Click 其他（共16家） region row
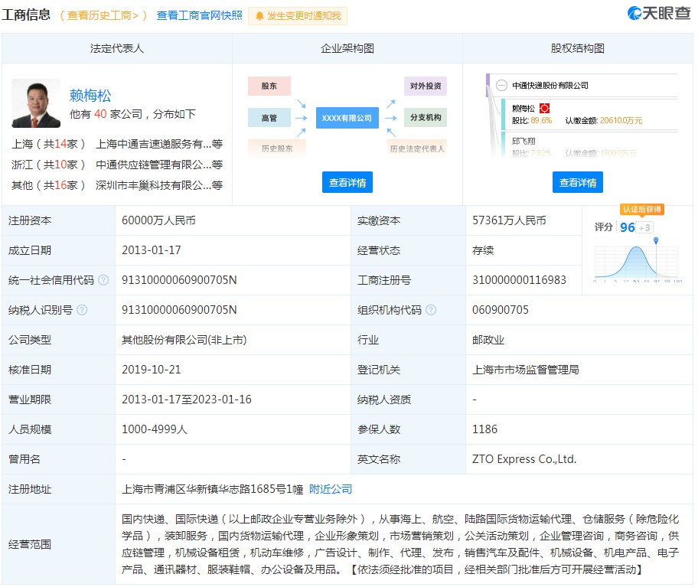The width and height of the screenshot is (698, 587). click(48, 185)
